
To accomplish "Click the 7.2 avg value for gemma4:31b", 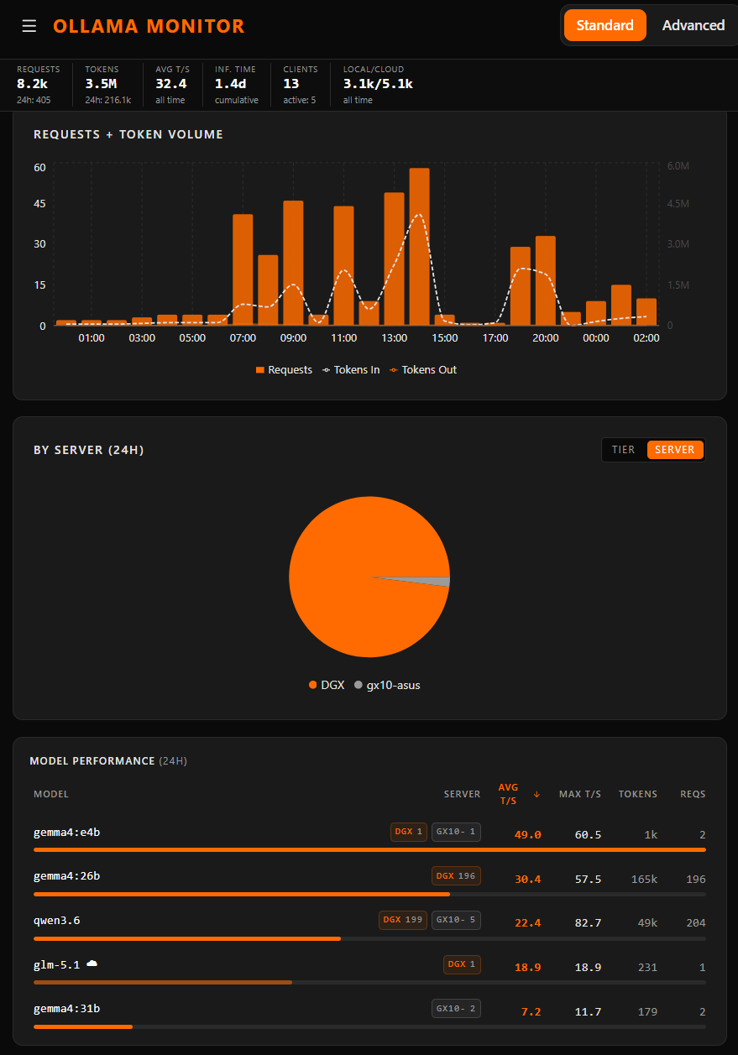I will point(531,1011).
